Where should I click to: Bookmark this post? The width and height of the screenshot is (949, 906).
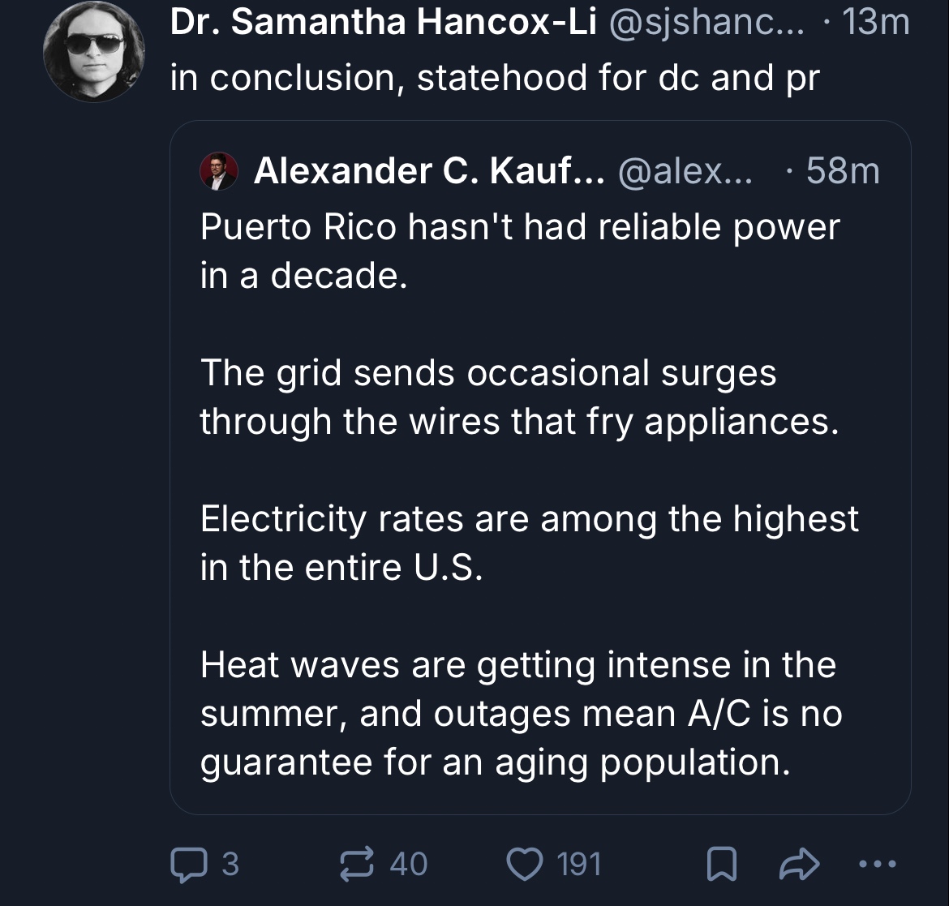coord(720,864)
